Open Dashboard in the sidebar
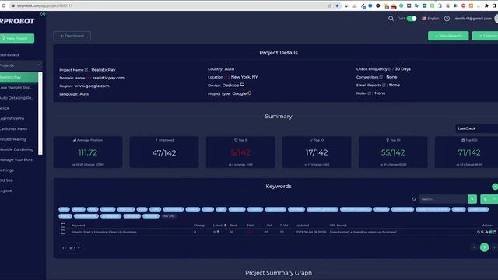This screenshot has height=280, width=498. click(x=9, y=55)
